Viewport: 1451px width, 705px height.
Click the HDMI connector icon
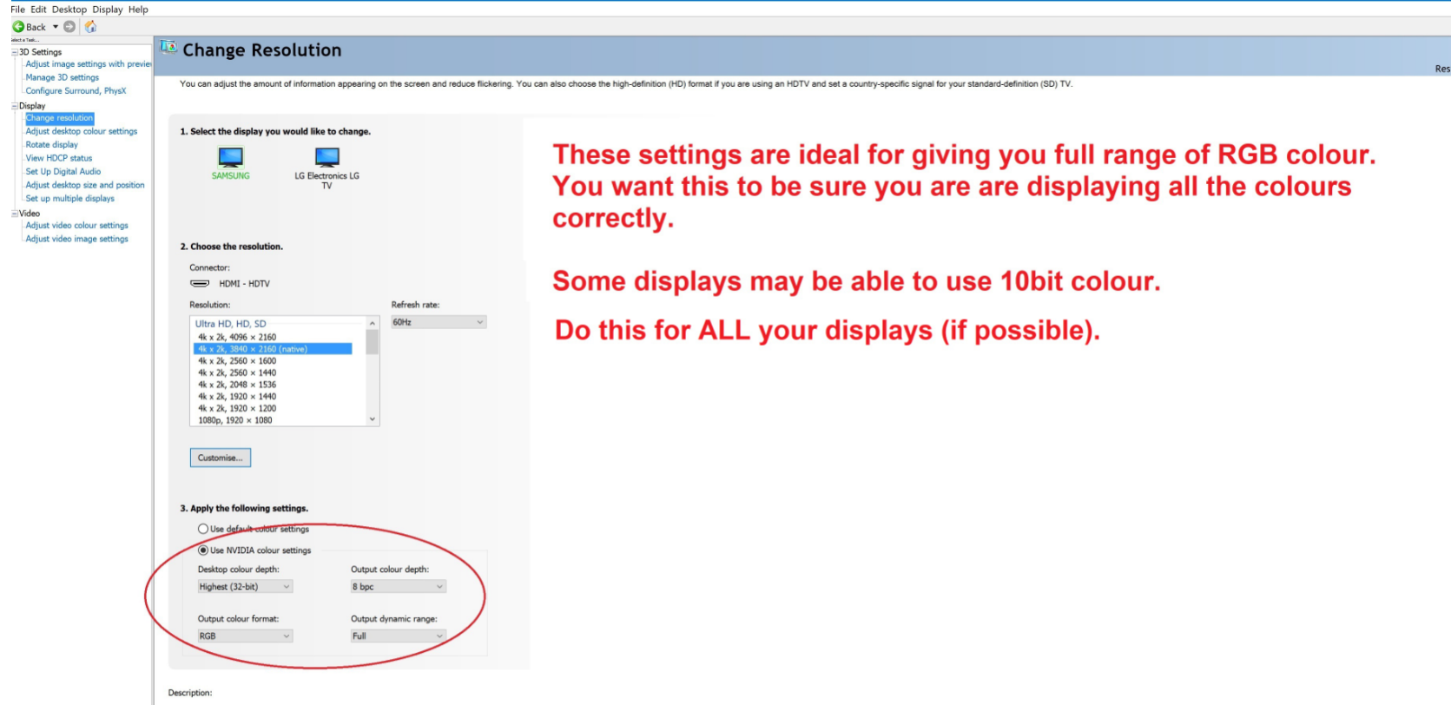coord(200,284)
